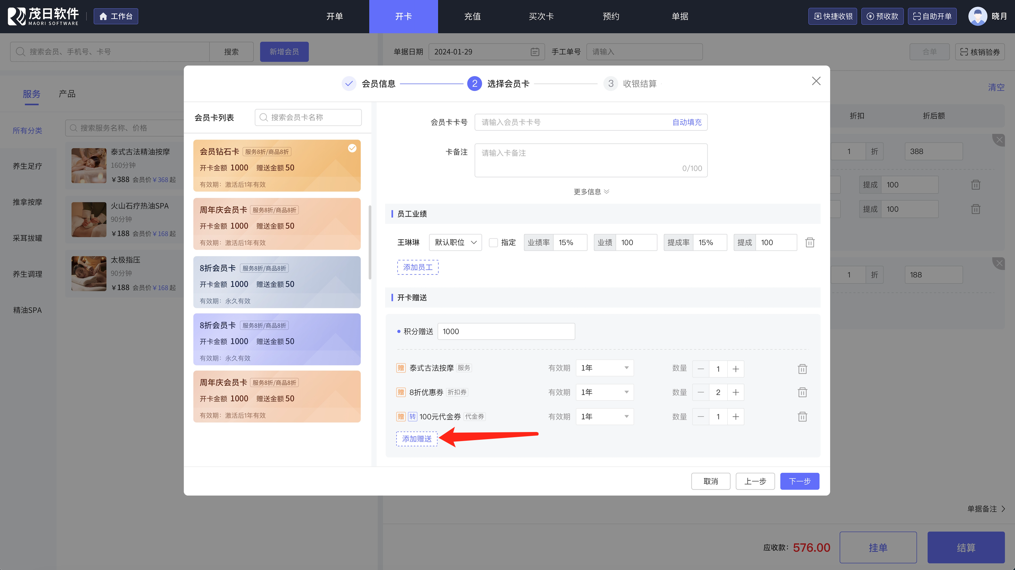Viewport: 1015px width, 570px height.
Task: Delete the 8折优惠券 gift row
Action: click(802, 392)
